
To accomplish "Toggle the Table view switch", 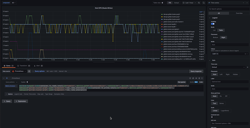I will (x=163, y=3).
